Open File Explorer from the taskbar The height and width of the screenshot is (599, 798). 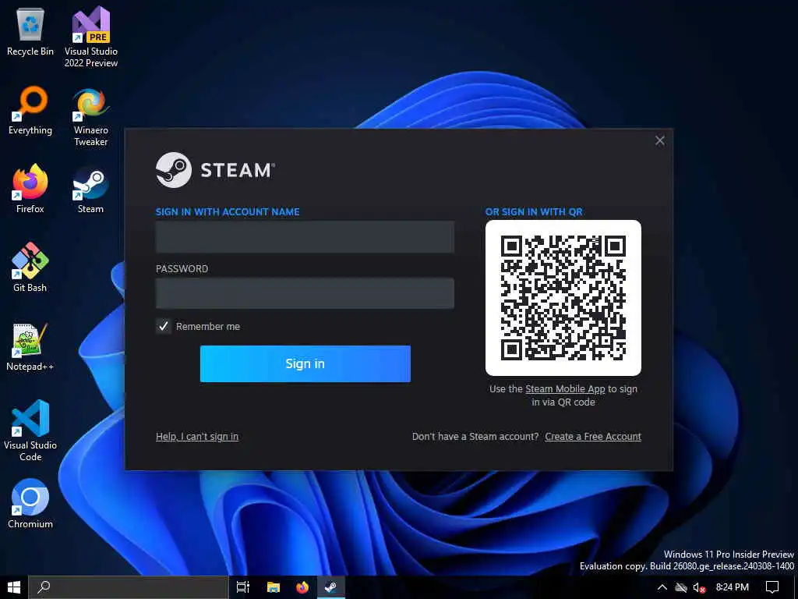(274, 587)
